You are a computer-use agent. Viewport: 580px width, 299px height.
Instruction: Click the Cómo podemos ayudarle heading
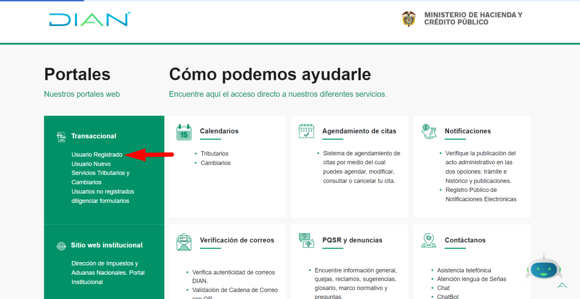270,74
